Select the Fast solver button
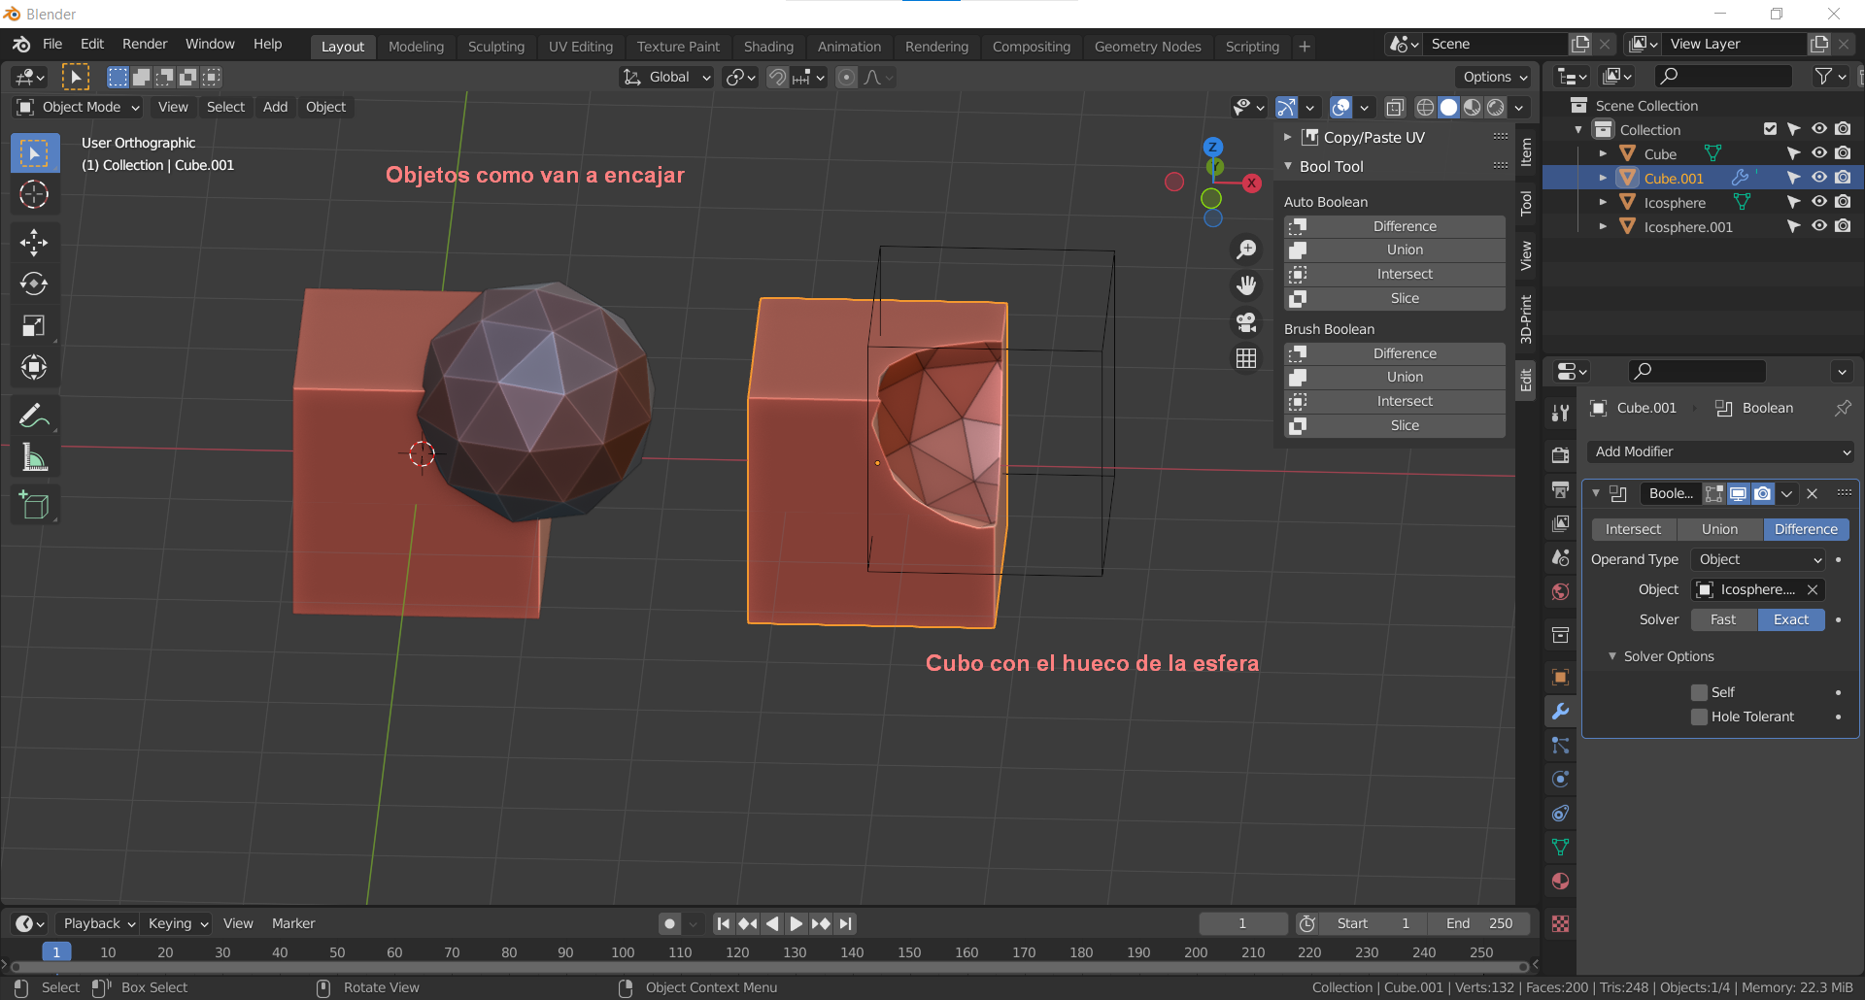Screen dimensions: 1865x1000 tap(1723, 619)
